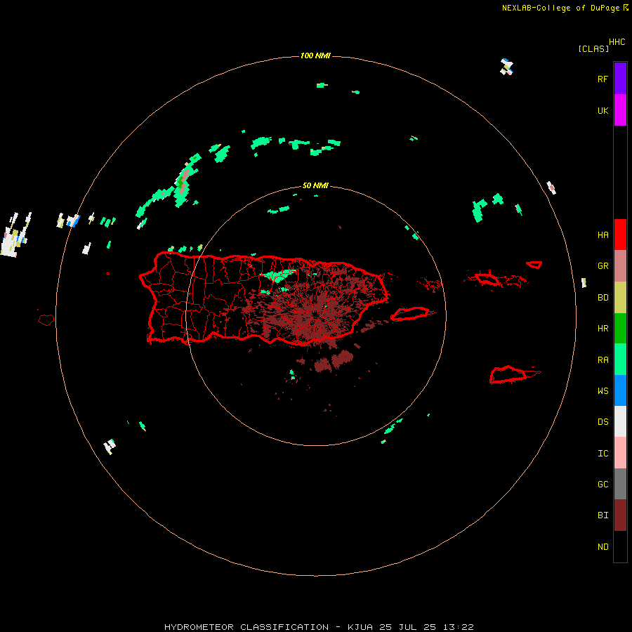Screen dimensions: 632x632
Task: Click the [CLAS] units label
Action: (x=593, y=48)
